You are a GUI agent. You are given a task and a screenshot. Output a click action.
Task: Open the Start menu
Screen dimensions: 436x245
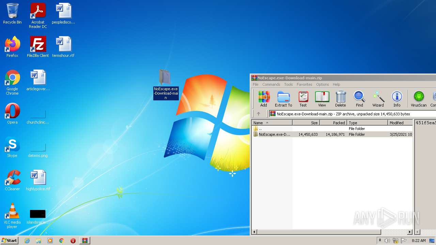[10, 240]
